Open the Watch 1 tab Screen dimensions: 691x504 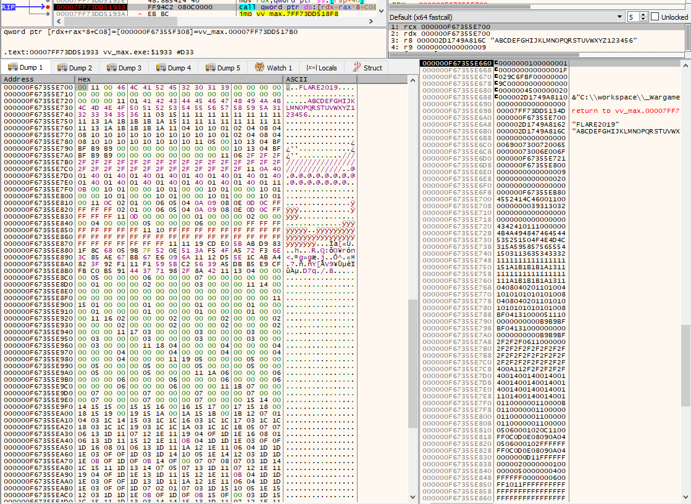[274, 67]
